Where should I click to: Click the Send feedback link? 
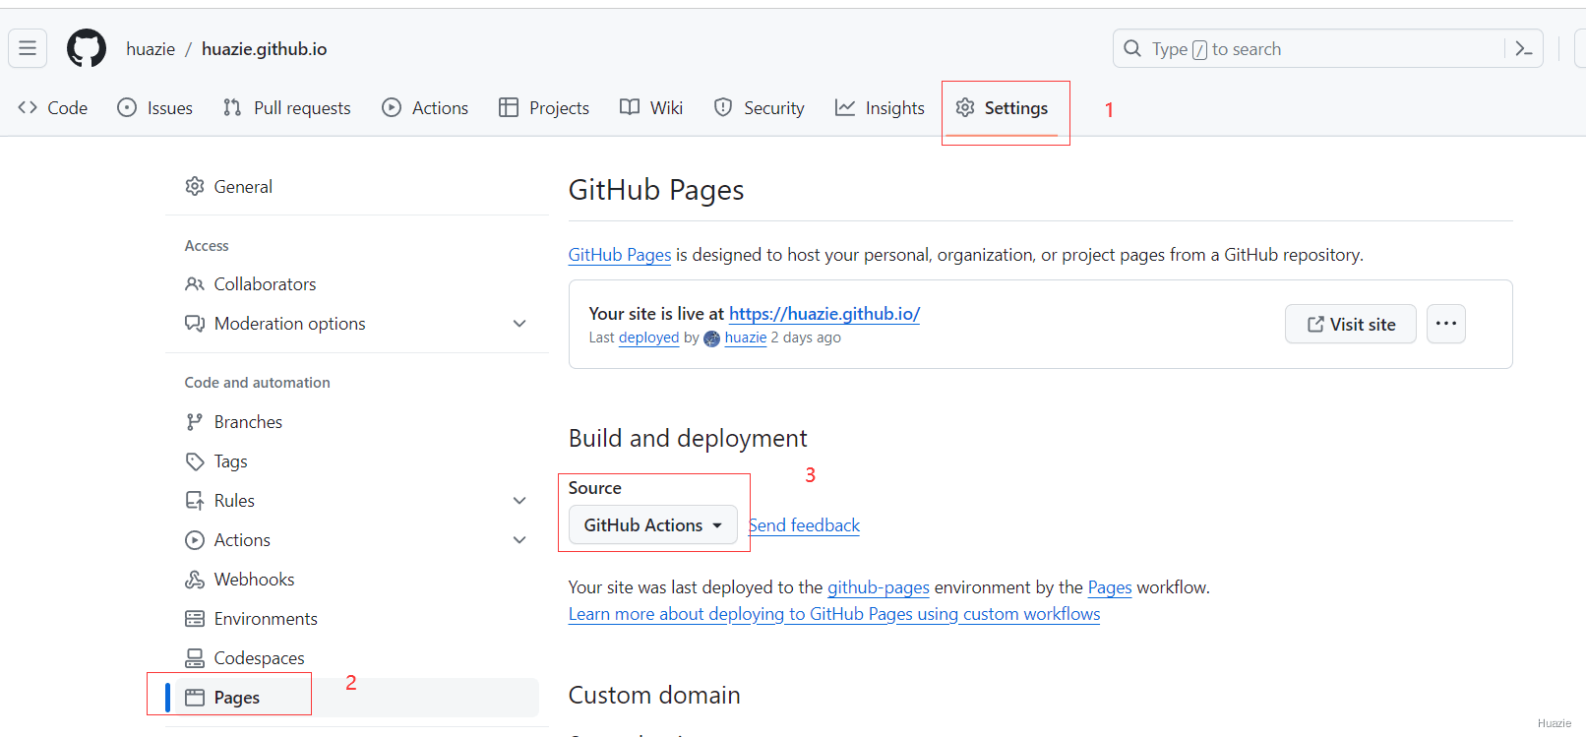[806, 525]
